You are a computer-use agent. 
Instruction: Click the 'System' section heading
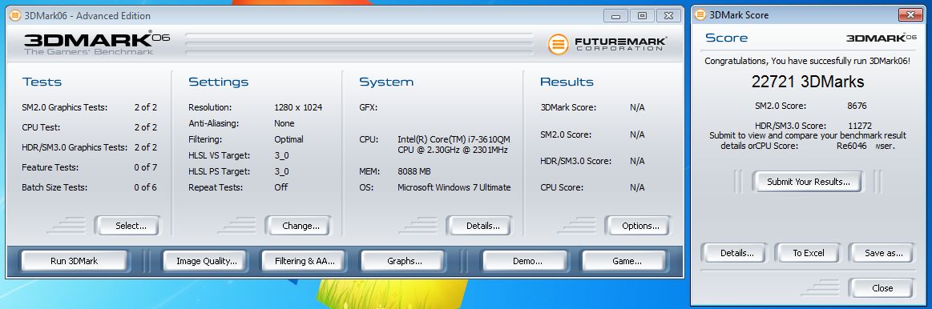point(386,82)
